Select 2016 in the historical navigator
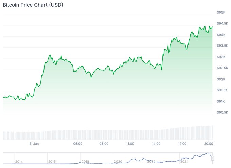 [x=53, y=162]
